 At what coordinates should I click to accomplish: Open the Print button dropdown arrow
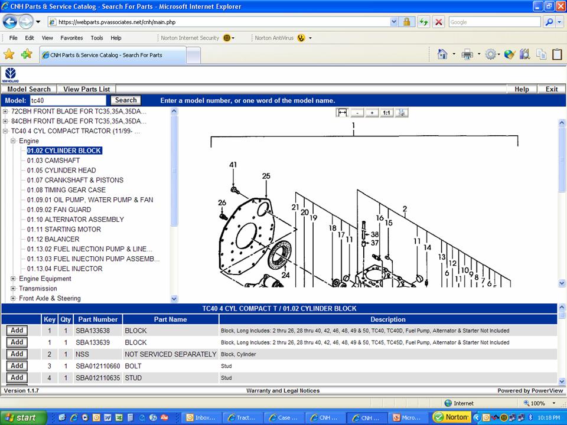pos(479,54)
